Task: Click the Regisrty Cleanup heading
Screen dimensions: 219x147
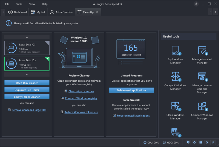Action: [79, 76]
